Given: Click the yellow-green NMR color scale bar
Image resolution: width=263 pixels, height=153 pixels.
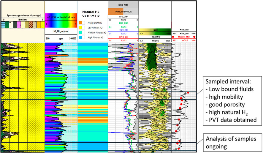Looking at the screenshot, I should 155,32.
